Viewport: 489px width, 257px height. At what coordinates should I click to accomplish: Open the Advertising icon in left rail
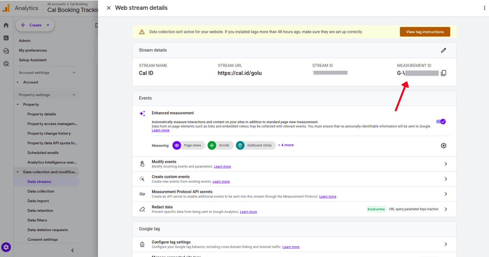point(6,63)
